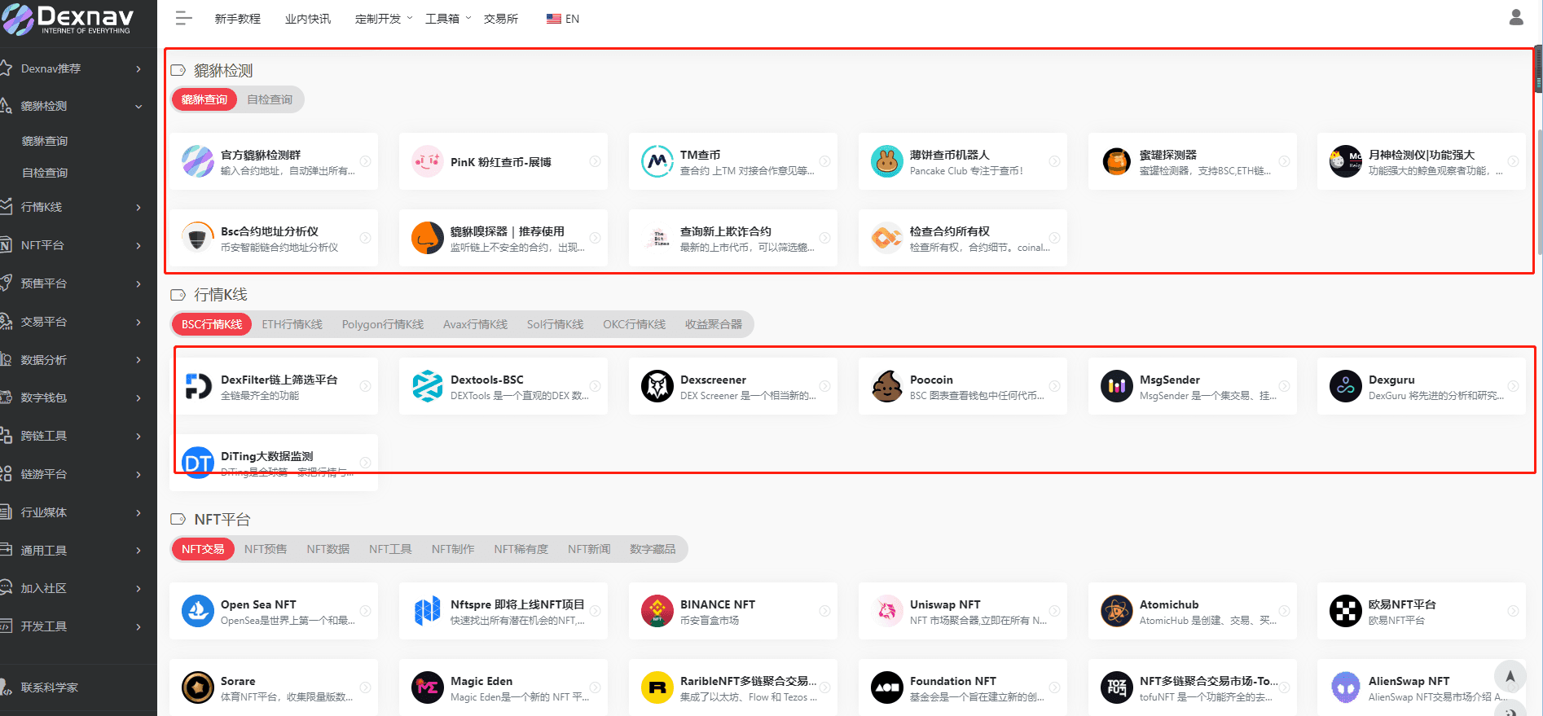
Task: Open the 检查合约所有权 icon
Action: [887, 238]
